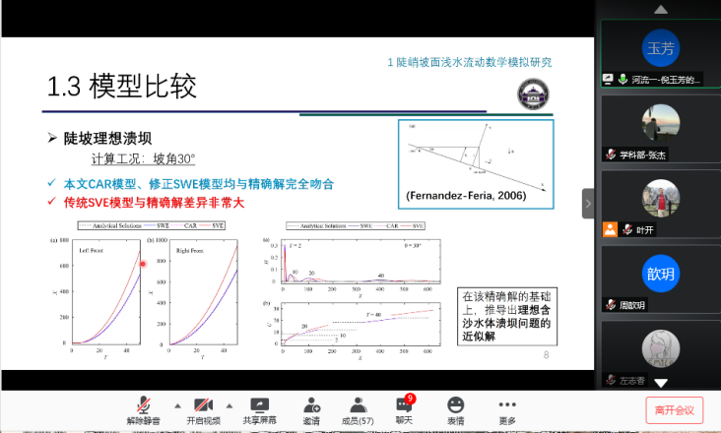This screenshot has width=721, height=433.
Task: Expand video options arrow next to 开启视频
Action: [230, 404]
